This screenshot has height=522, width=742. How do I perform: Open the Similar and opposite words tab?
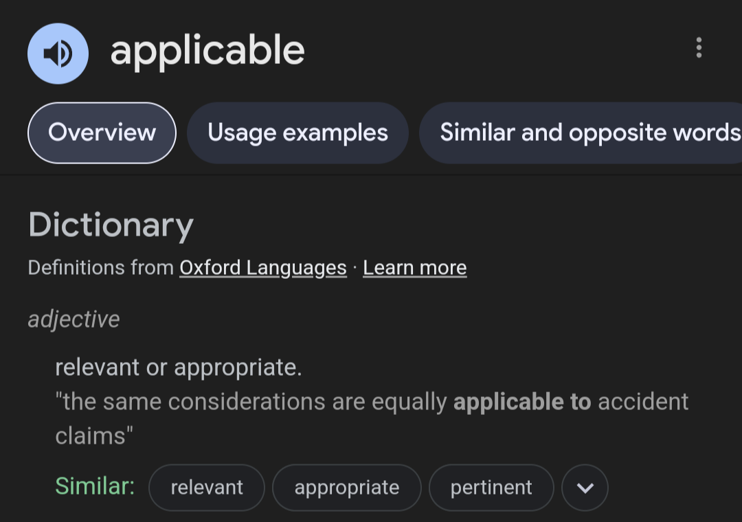pyautogui.click(x=581, y=133)
